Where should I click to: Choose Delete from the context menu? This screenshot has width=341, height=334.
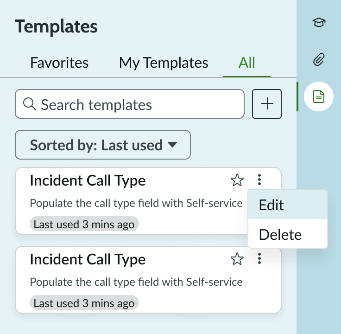click(x=288, y=234)
